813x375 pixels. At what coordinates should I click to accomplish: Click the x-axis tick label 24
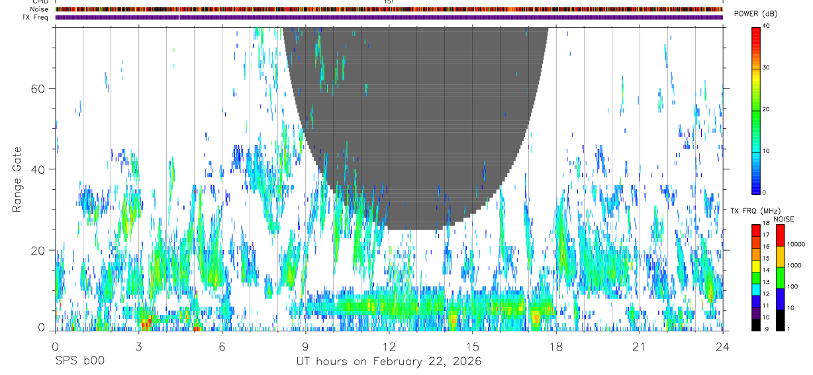(722, 347)
